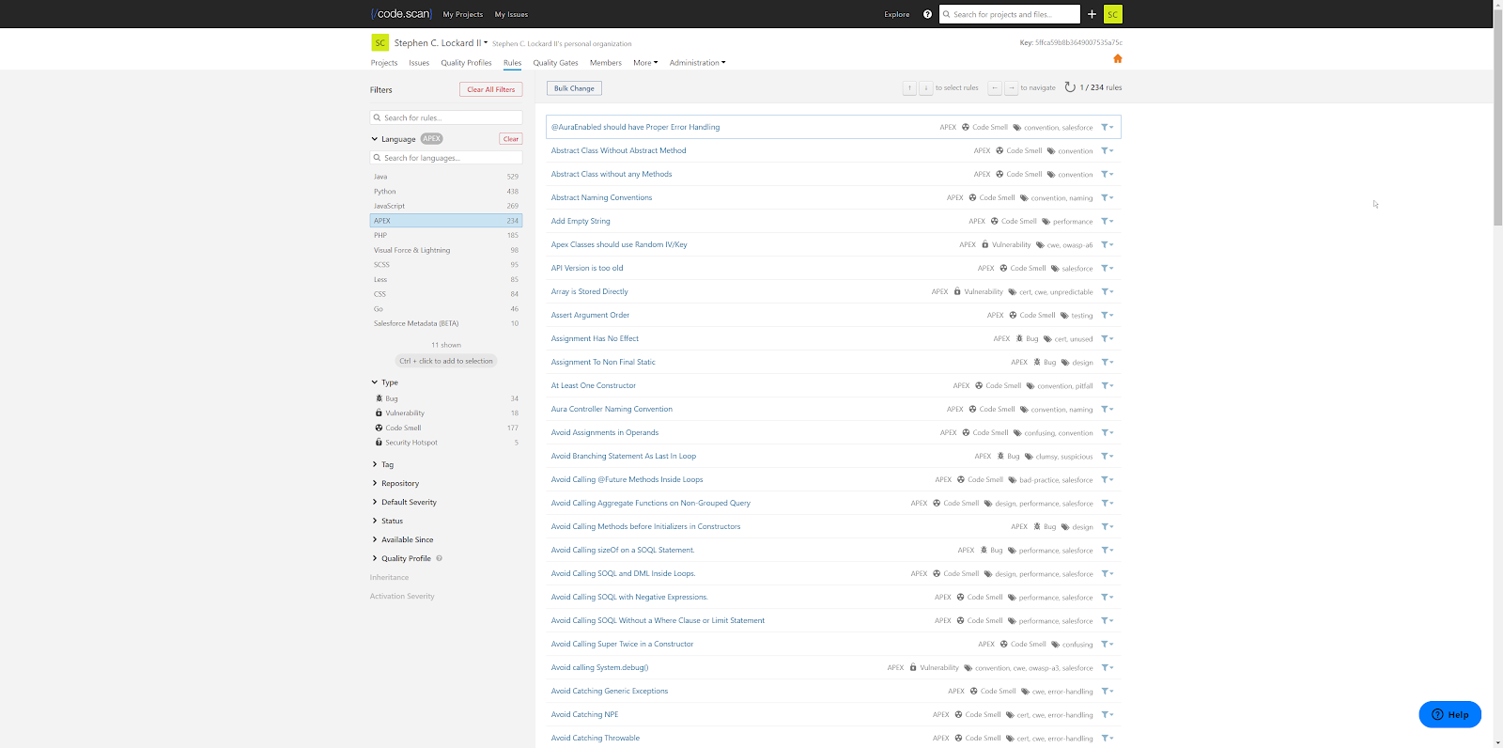The image size is (1503, 748).
Task: Collapse the Type filter section
Action: [x=385, y=382]
